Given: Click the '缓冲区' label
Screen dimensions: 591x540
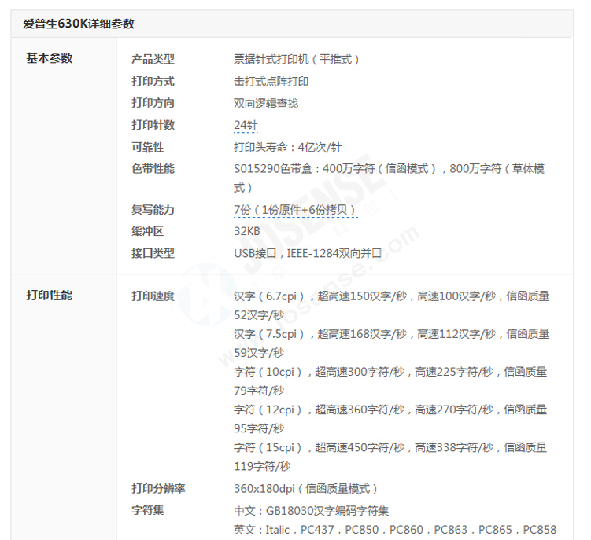Looking at the screenshot, I should [147, 231].
